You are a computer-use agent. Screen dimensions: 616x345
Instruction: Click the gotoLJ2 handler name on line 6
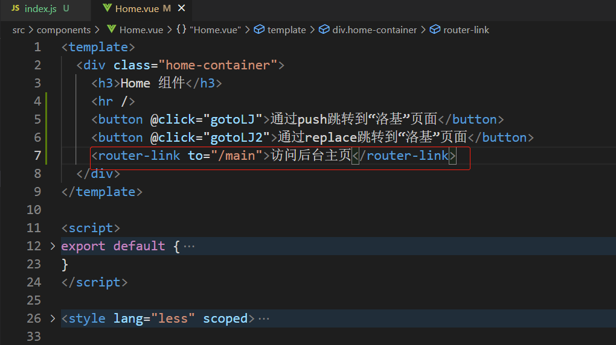point(236,138)
